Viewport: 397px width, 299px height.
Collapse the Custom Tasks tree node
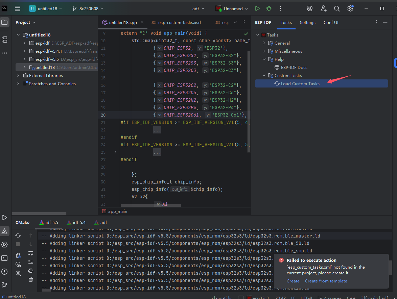[264, 76]
